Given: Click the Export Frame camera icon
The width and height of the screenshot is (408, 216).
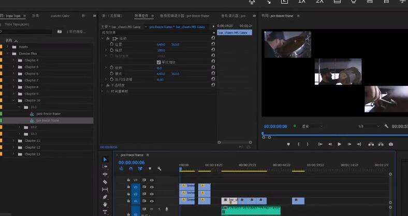Looking at the screenshot, I should pos(390,144).
